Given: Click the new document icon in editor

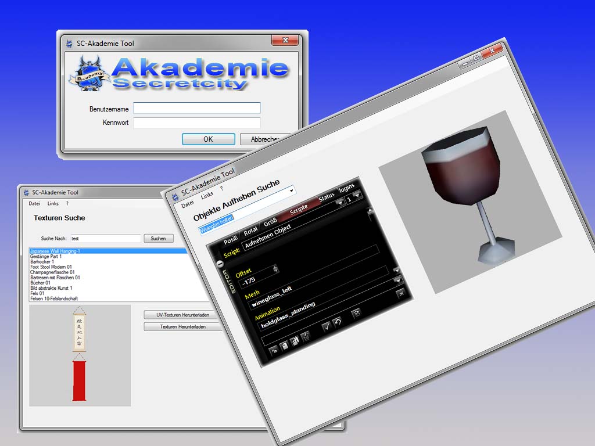Looking at the screenshot, I should pos(284,346).
